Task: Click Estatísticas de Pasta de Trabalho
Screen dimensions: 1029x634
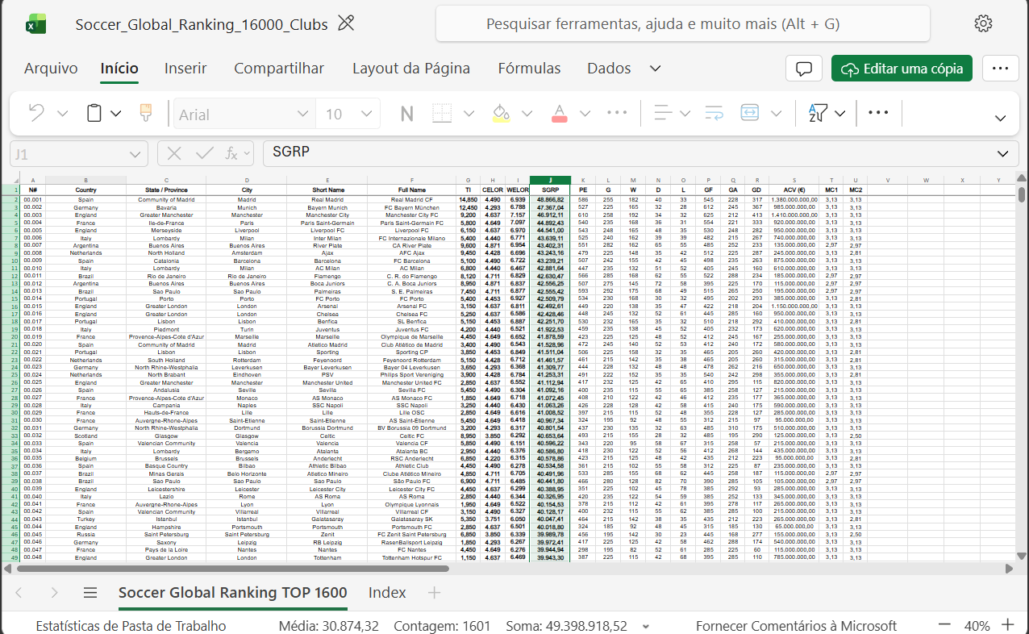Action: 131,626
